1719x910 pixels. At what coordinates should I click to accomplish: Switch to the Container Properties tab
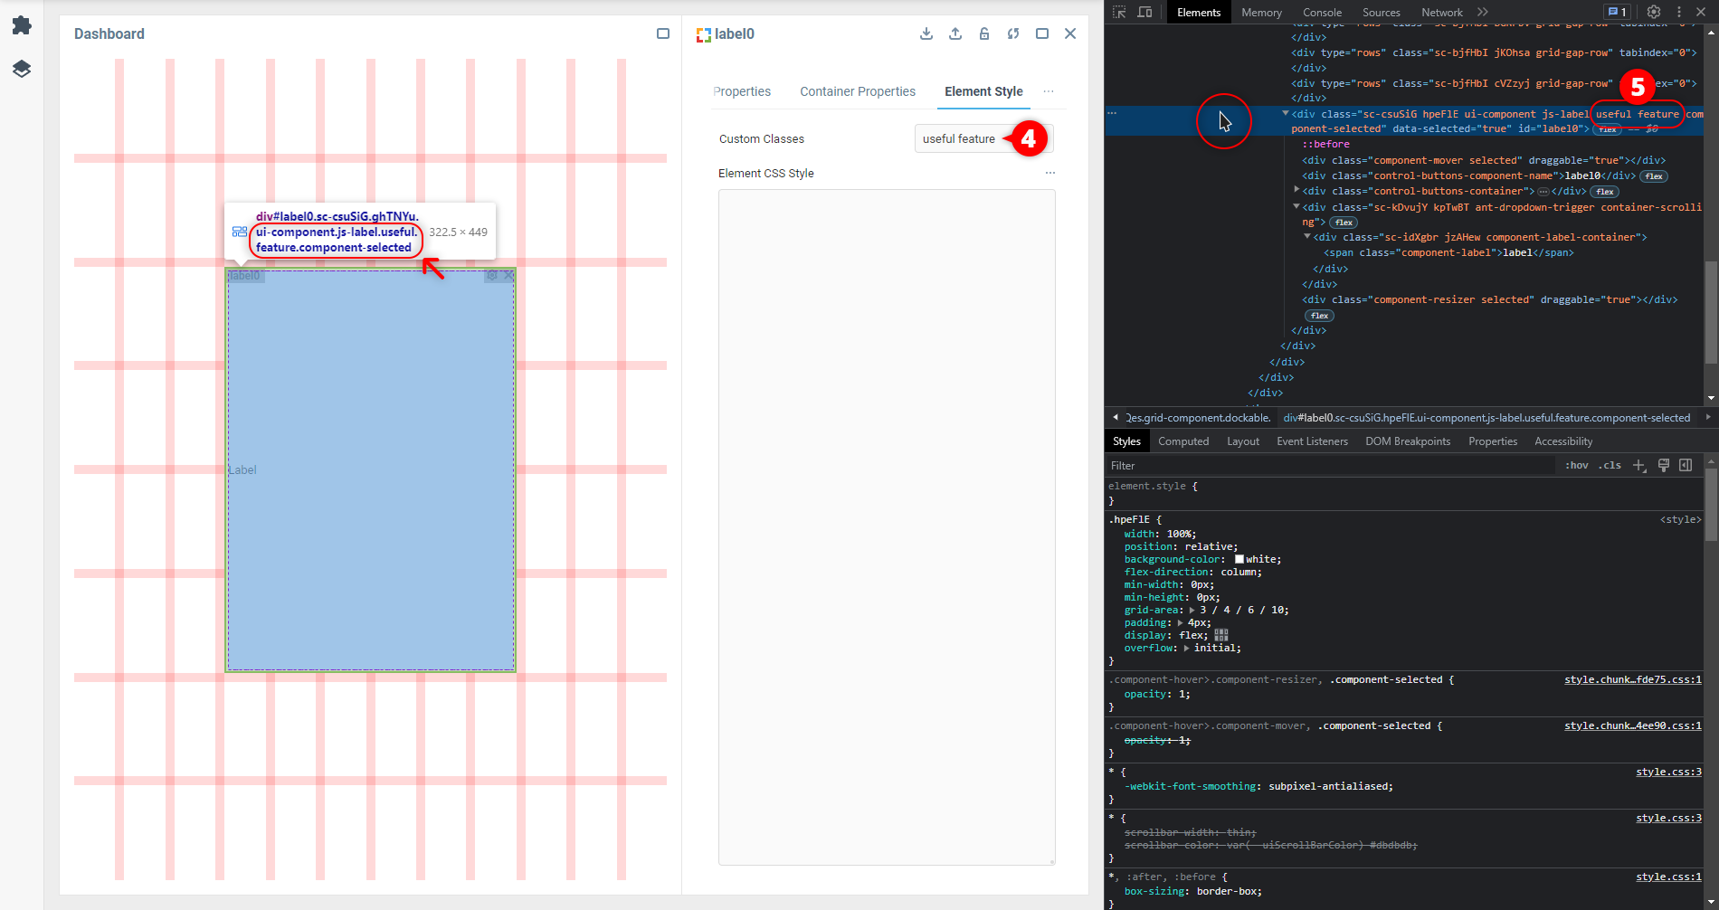tap(857, 91)
